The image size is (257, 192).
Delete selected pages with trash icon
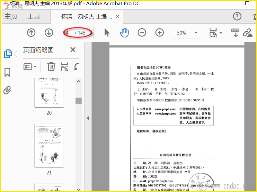coord(51,67)
